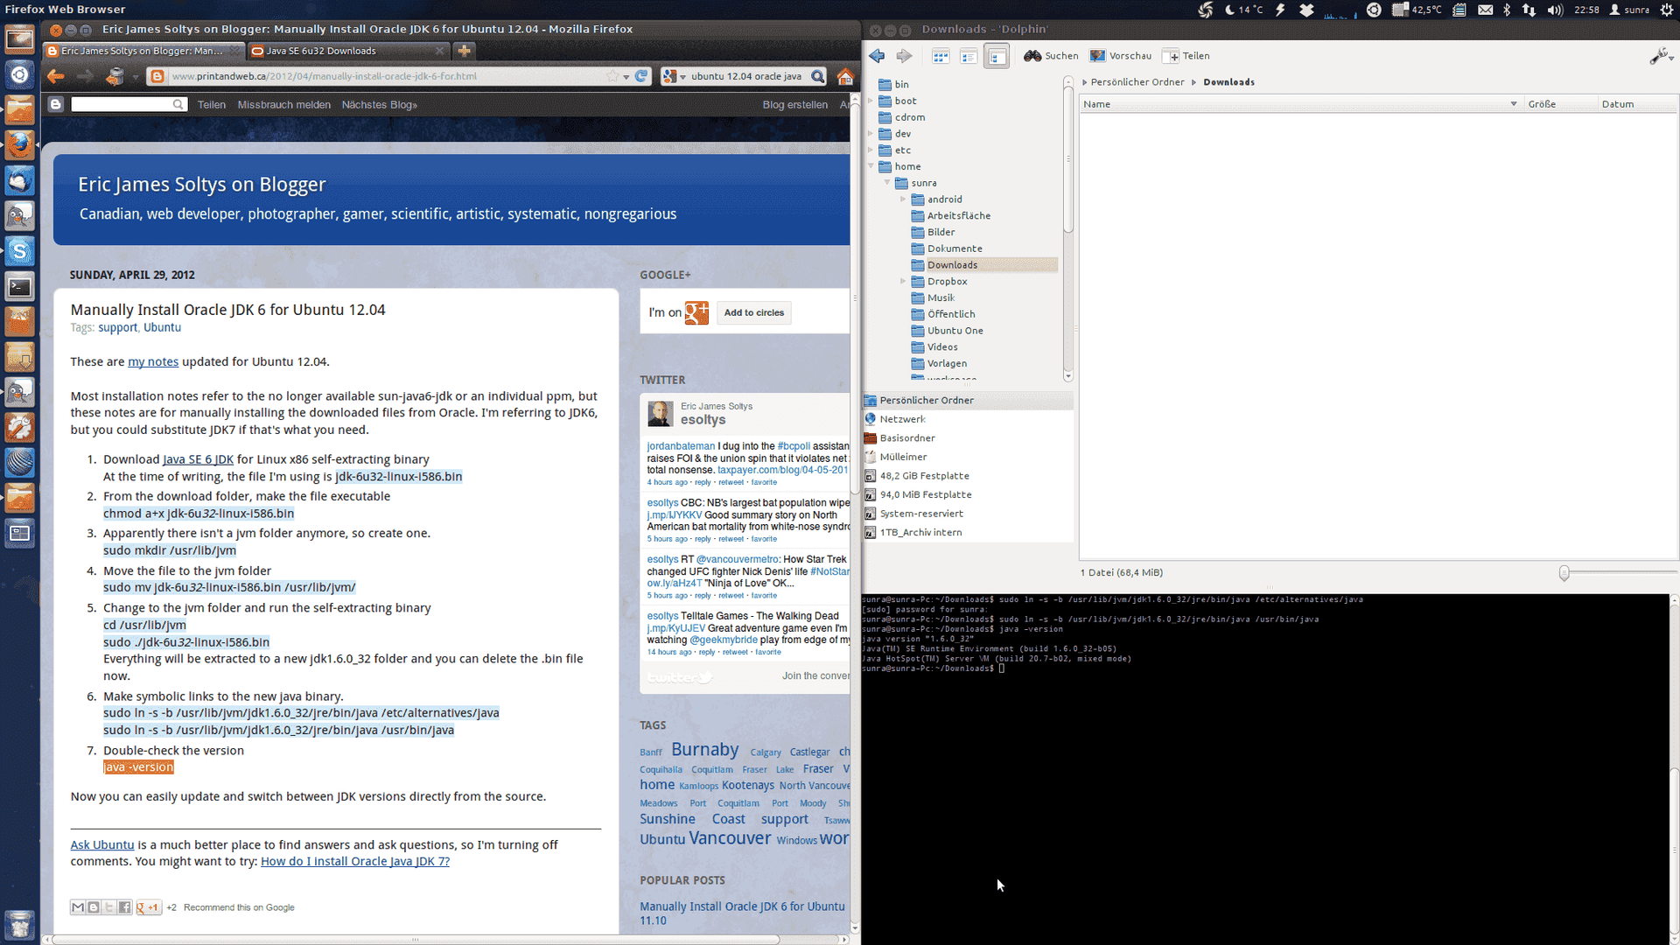Screen dimensions: 1680x945
Task: Switch Dolphin to compact view mode
Action: point(969,56)
